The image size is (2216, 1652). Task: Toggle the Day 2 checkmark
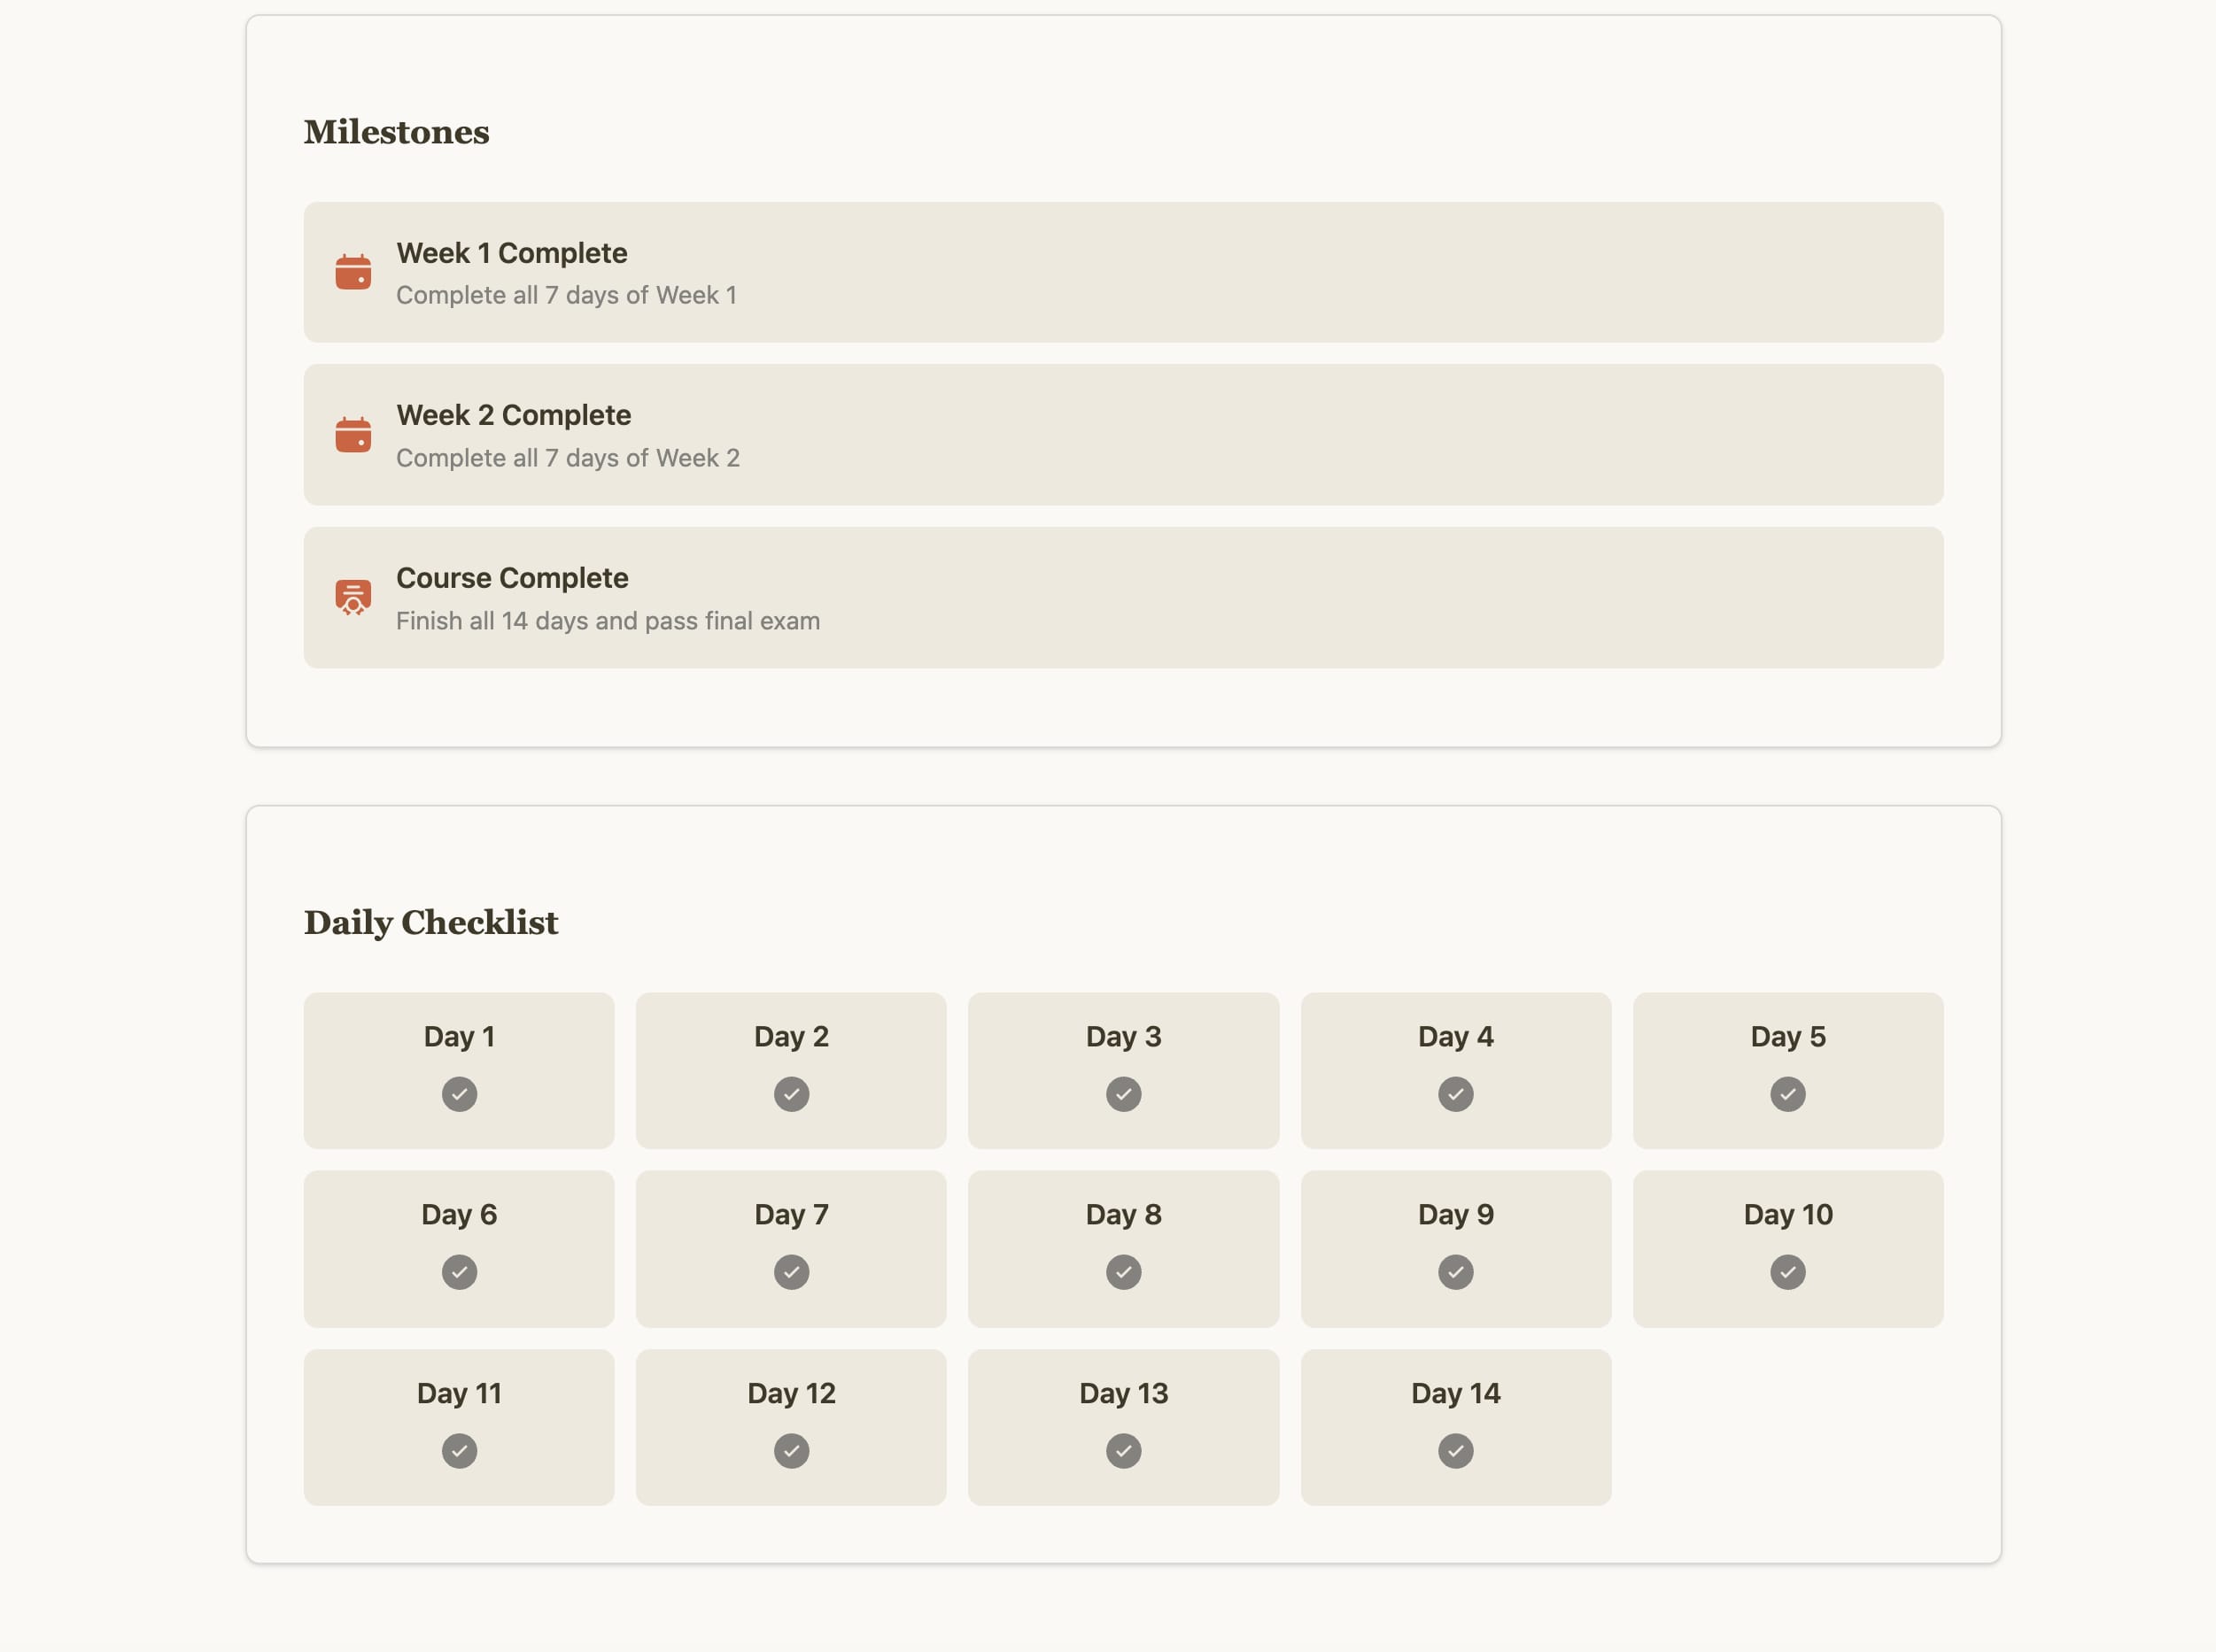tap(791, 1094)
